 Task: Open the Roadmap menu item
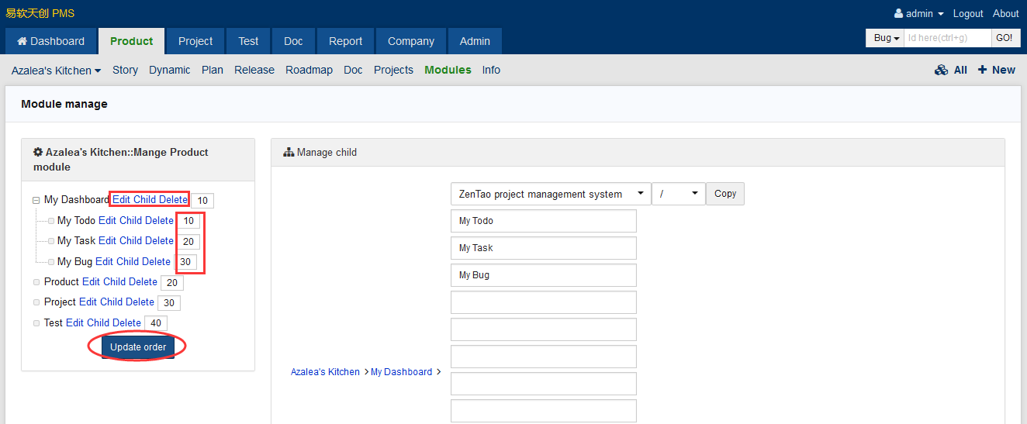(x=309, y=70)
